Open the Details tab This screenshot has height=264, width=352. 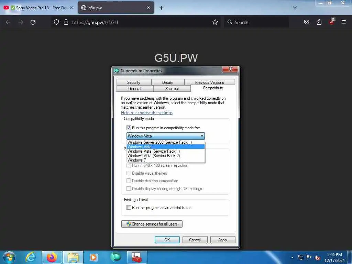(x=168, y=82)
